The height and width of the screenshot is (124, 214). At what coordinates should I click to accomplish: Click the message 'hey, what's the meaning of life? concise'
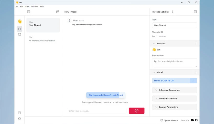point(87,25)
